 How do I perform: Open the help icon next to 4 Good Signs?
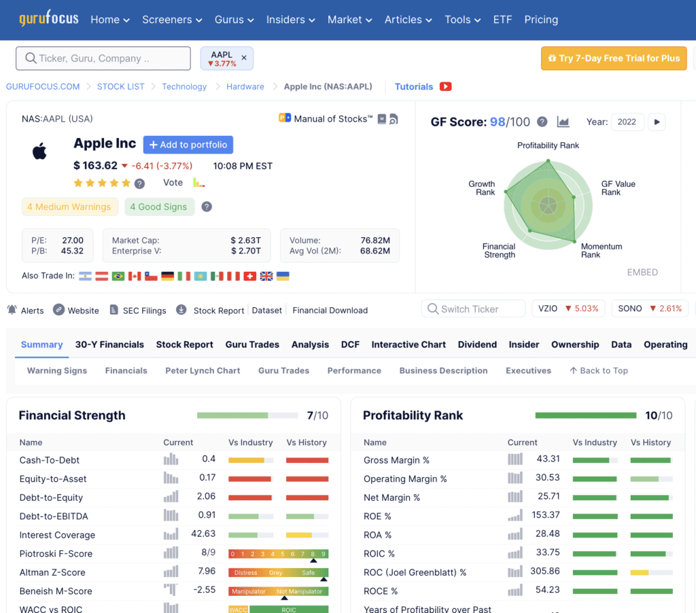coord(207,207)
